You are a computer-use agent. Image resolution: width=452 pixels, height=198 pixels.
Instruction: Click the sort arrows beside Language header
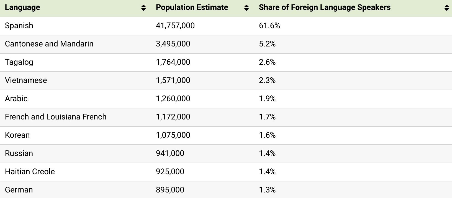click(143, 8)
